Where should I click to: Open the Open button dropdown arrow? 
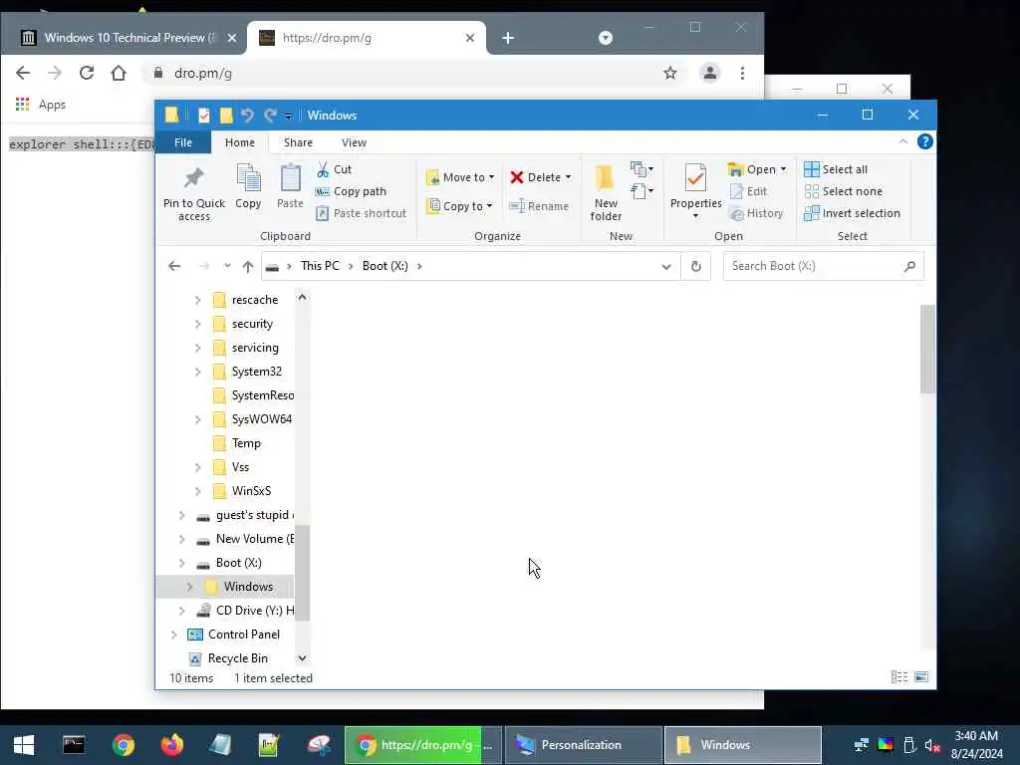[783, 169]
